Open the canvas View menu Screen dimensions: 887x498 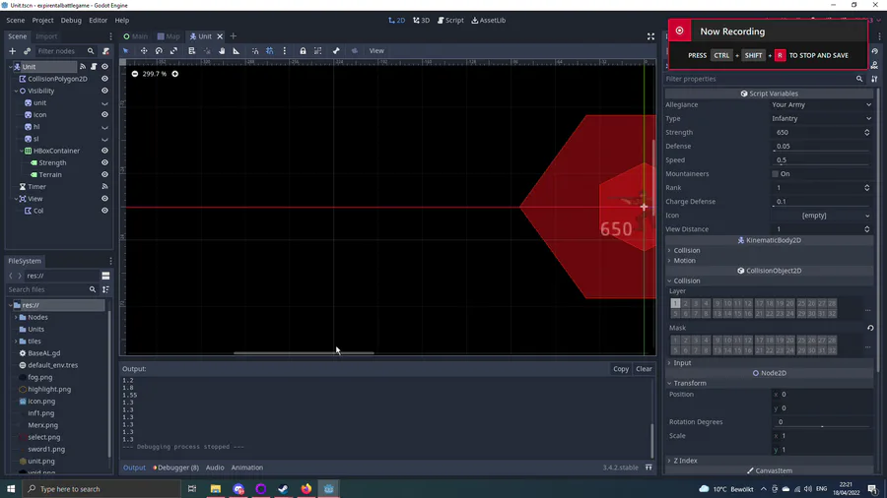point(376,51)
